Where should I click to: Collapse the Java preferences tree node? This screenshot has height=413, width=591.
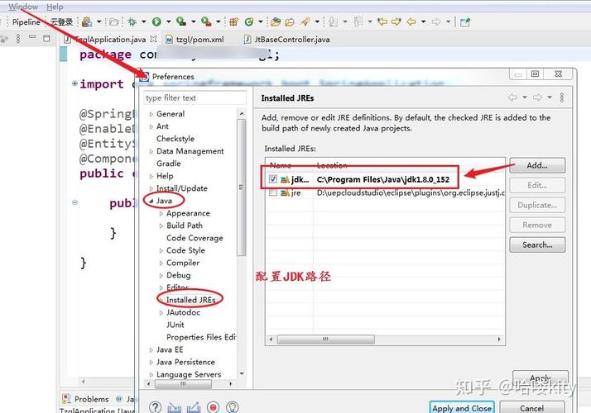[151, 201]
